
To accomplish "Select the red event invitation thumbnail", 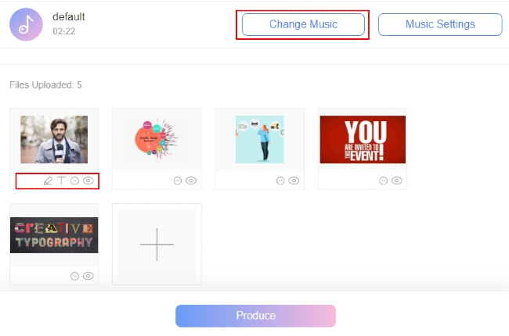I will tap(363, 140).
